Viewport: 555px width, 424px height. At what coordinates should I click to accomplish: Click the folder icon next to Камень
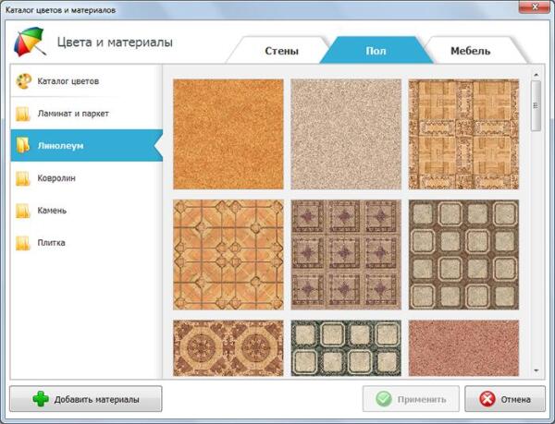(24, 211)
